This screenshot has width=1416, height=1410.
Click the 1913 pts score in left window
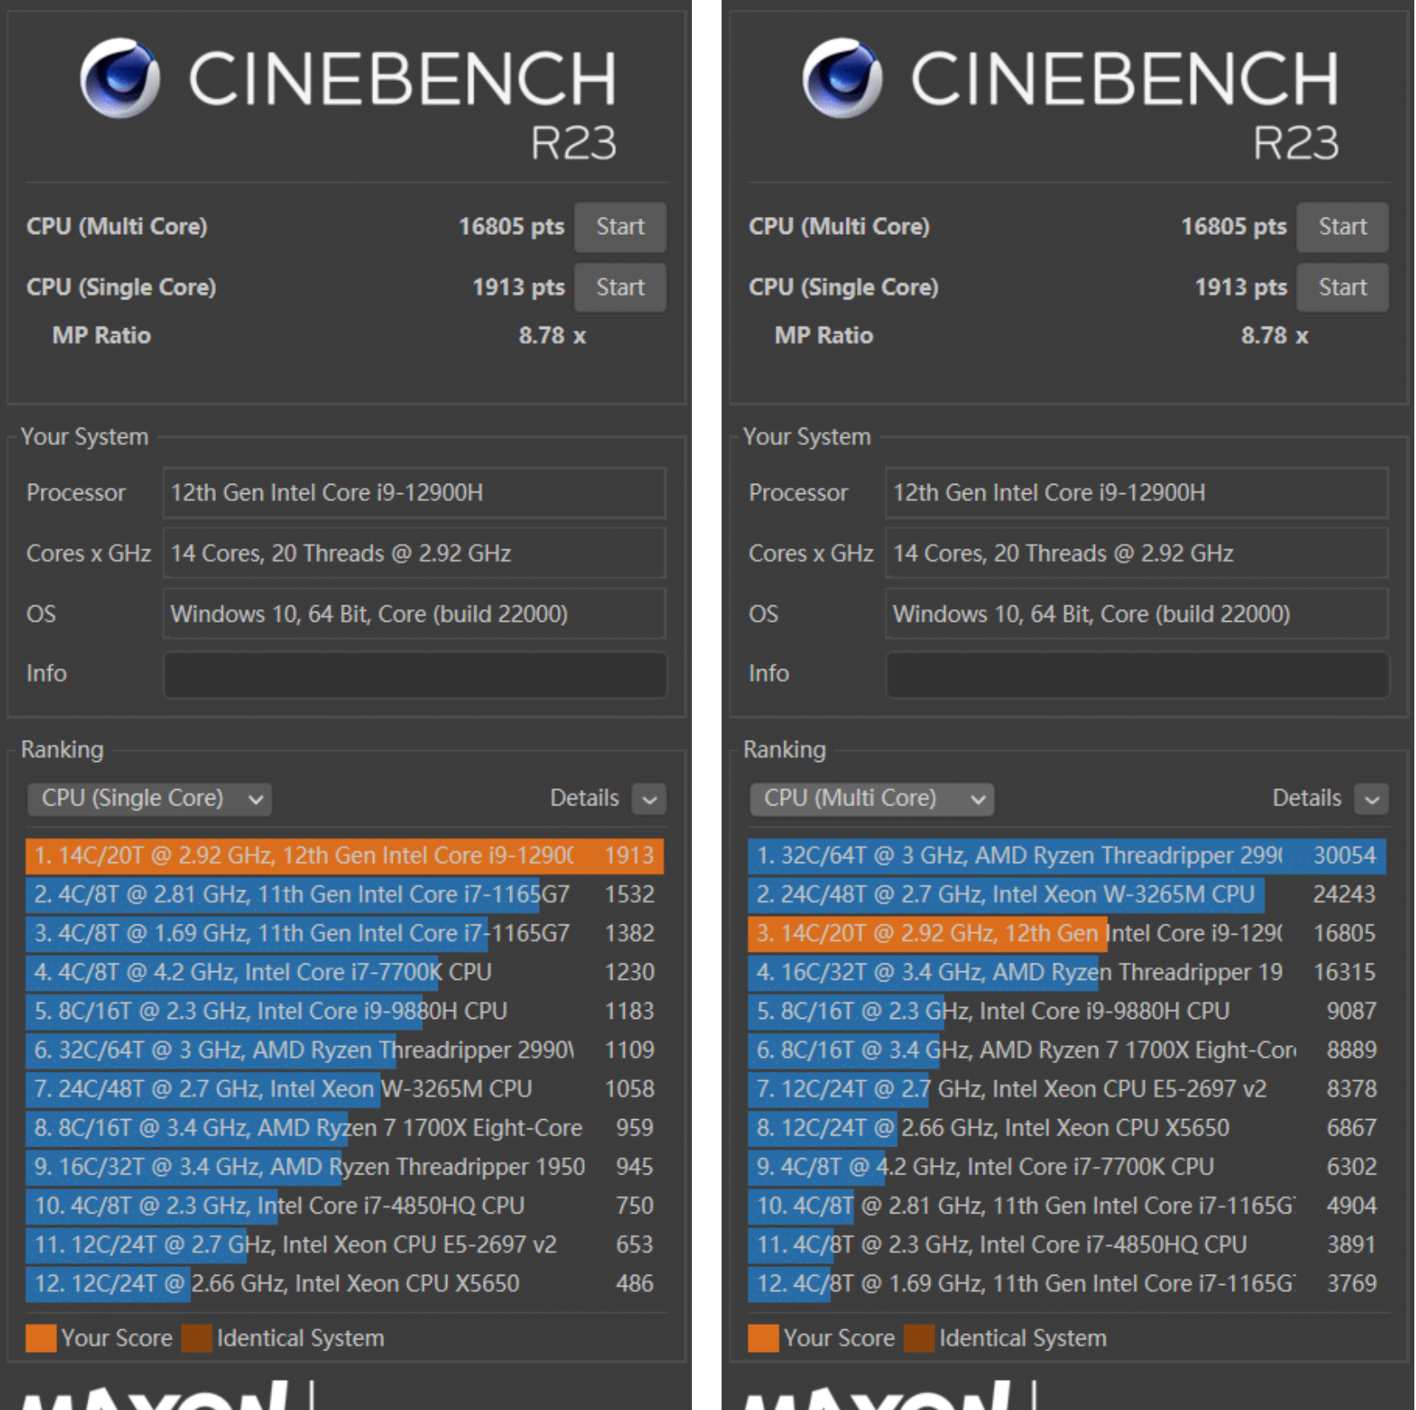point(518,287)
